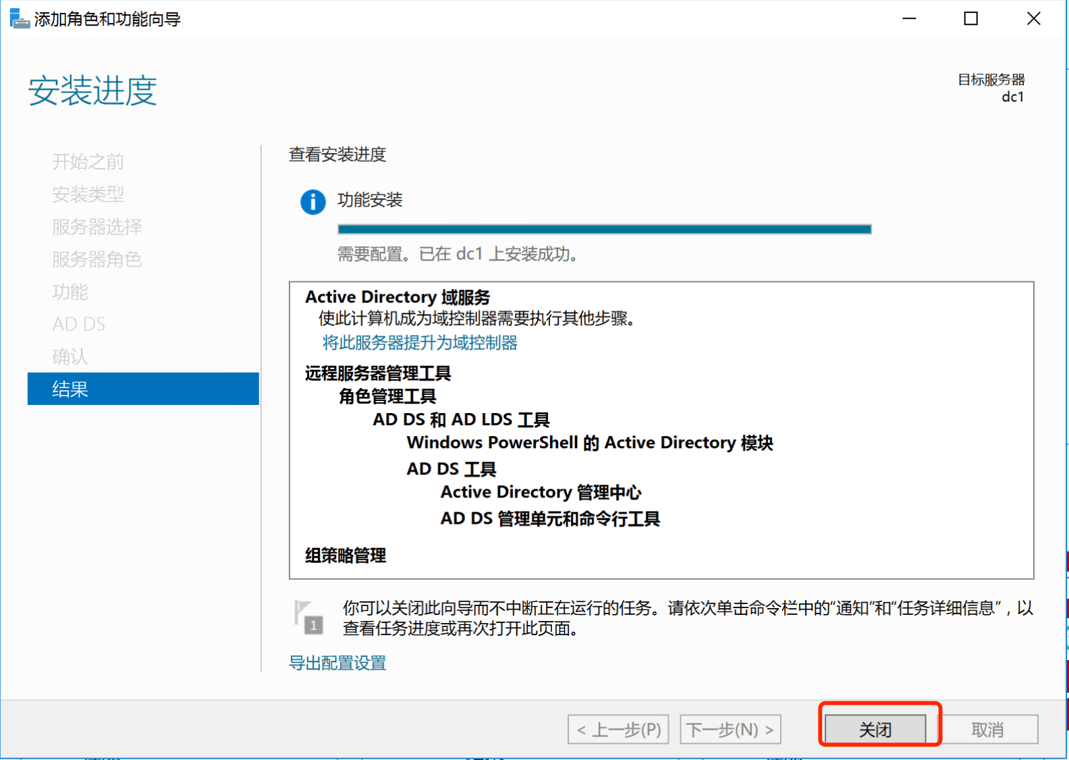Go to the 安装类型 step

(88, 194)
